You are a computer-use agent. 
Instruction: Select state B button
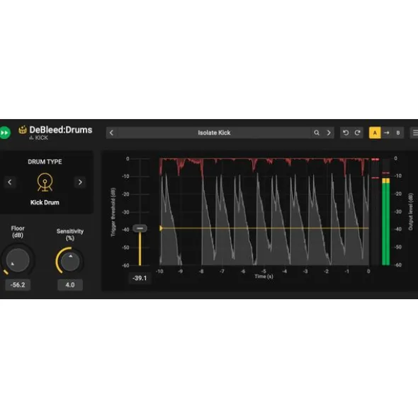[398, 133]
